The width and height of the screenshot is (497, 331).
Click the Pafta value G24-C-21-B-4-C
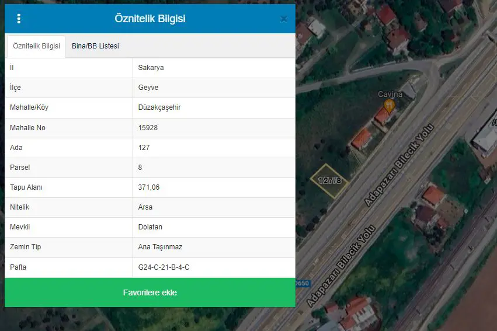click(x=164, y=267)
